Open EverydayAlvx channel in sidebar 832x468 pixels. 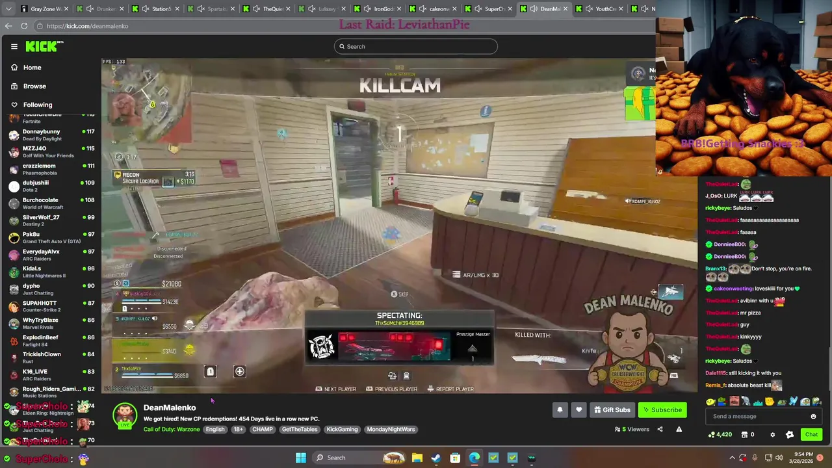pyautogui.click(x=51, y=255)
